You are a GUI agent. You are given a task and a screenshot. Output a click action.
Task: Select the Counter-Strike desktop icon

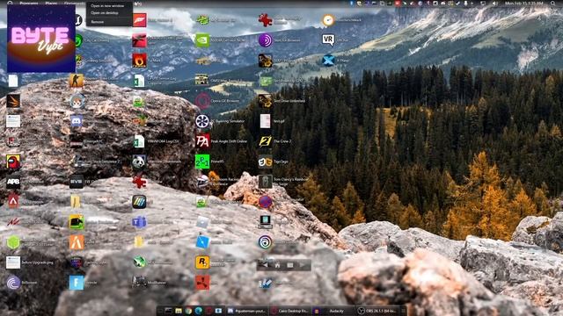(x=77, y=81)
